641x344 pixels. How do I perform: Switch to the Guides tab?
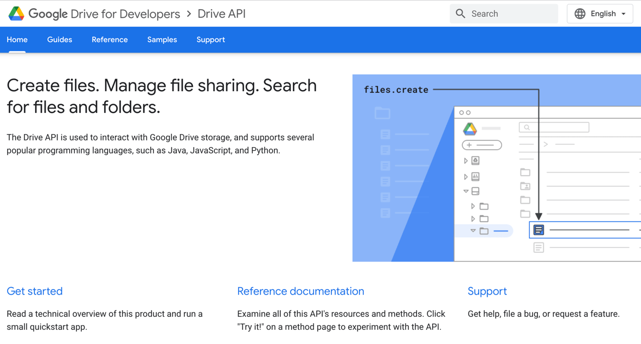pos(60,40)
